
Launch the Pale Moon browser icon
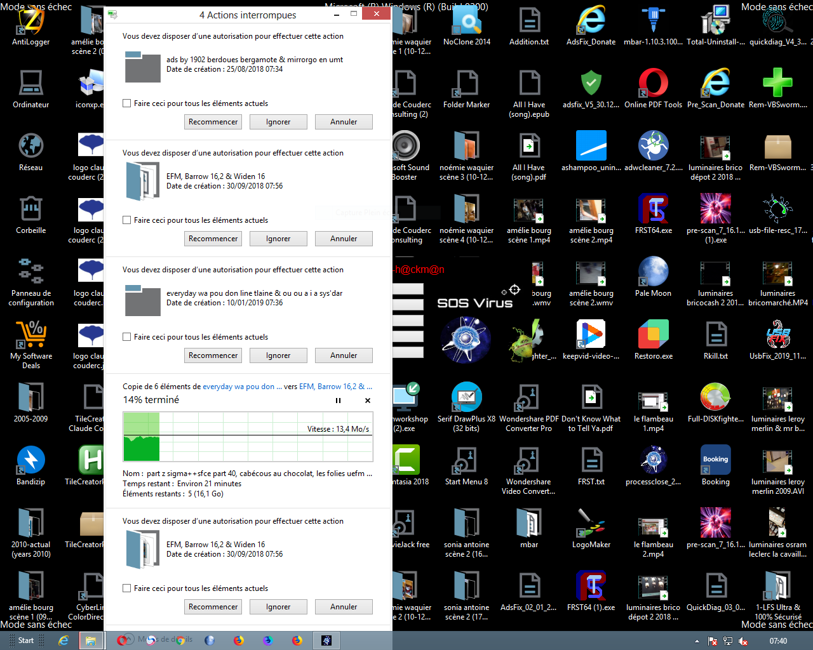(653, 278)
